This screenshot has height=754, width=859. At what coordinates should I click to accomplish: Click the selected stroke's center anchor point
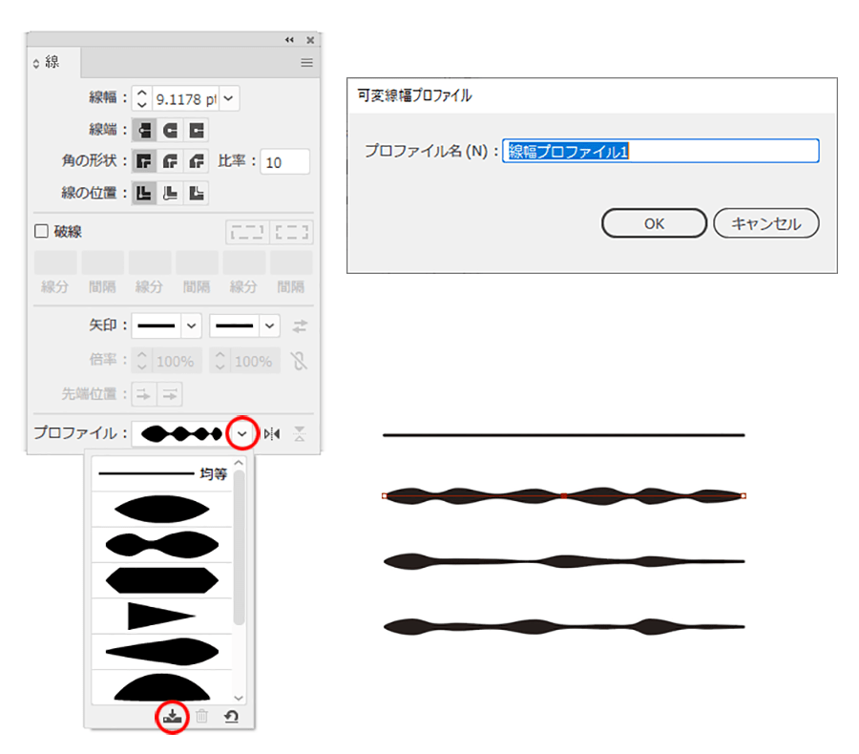click(x=564, y=496)
